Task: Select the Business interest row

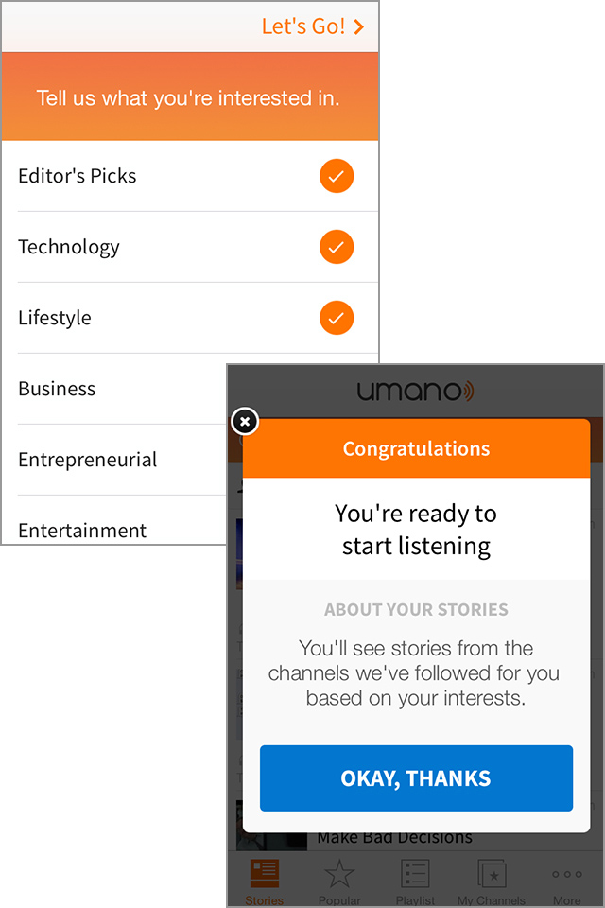Action: click(x=113, y=389)
